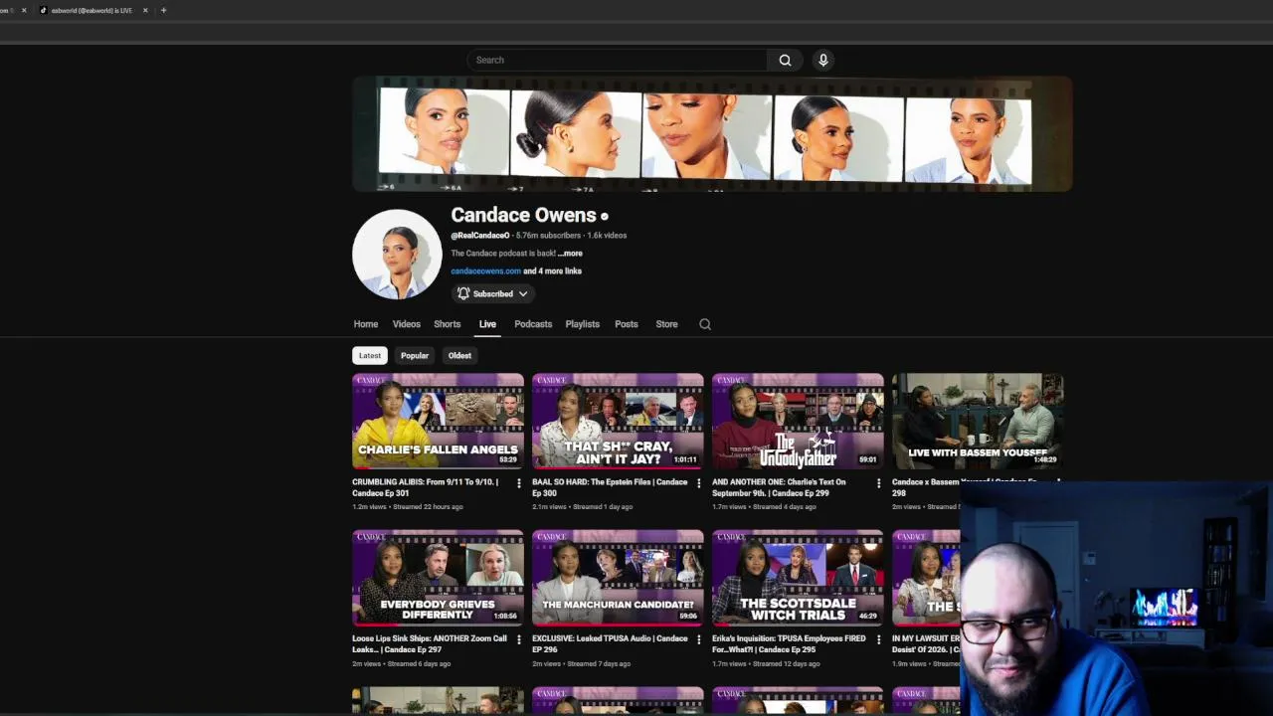Open more options for CRUMBLING ALIBIS video
The height and width of the screenshot is (716, 1273).
[518, 483]
